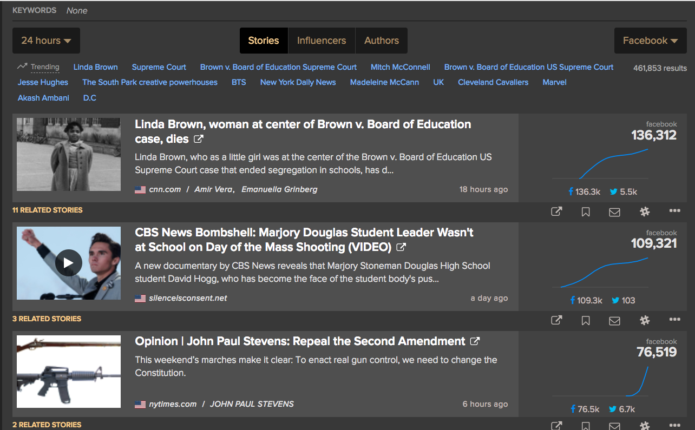Click the 109,321 engagement trend chart
This screenshot has height=430, width=695.
pyautogui.click(x=600, y=272)
